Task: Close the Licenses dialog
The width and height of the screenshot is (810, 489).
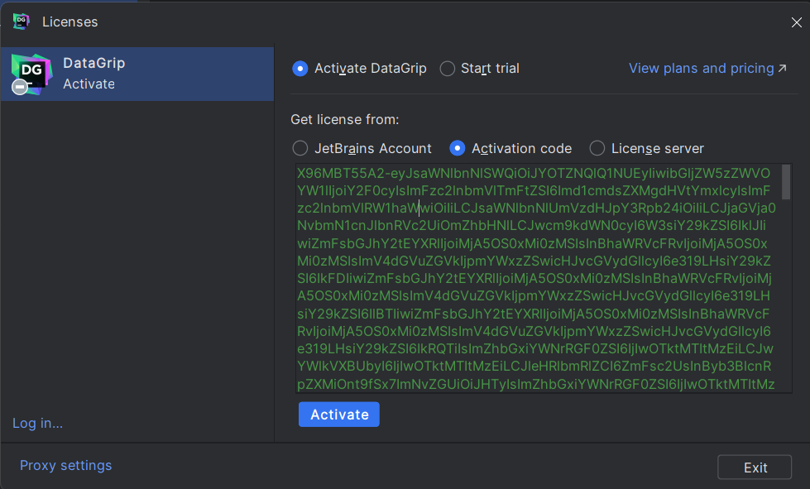Action: point(797,22)
